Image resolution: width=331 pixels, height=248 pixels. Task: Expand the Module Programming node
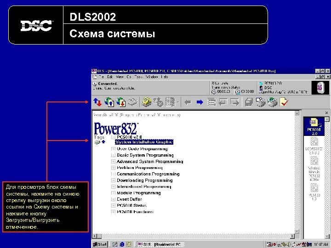[x=113, y=193]
